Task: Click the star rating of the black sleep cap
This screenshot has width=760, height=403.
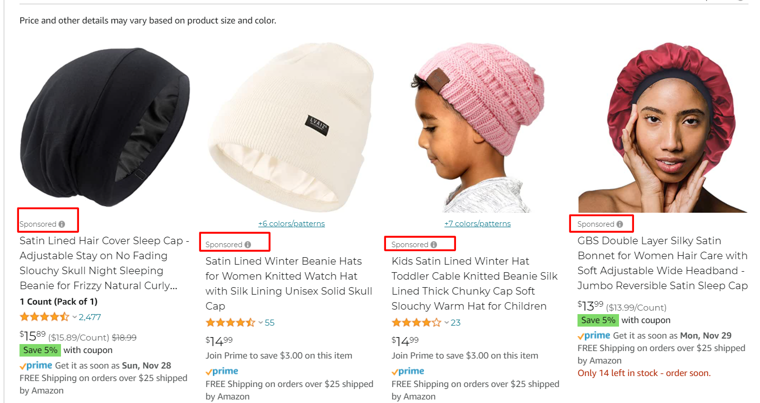Action: [44, 317]
